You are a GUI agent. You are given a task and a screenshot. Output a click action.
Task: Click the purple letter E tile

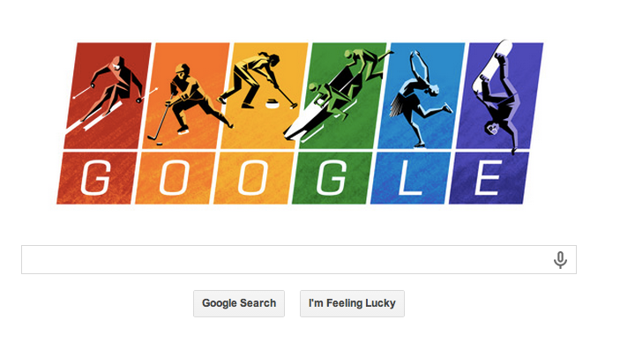click(x=489, y=178)
